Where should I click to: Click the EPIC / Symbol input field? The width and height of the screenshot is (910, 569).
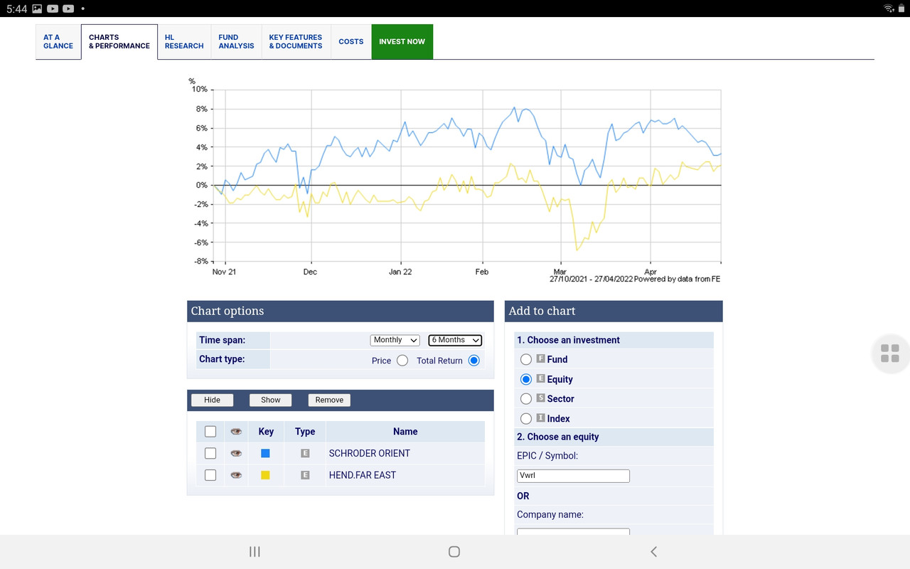(573, 476)
